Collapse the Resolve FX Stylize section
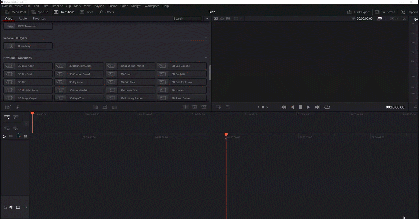The width and height of the screenshot is (419, 219). [x=206, y=38]
